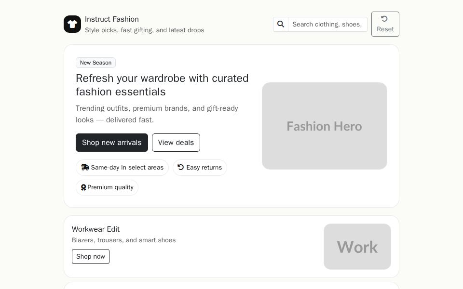Click the Reset circular arrow icon
Screen dimensions: 463x289
tap(385, 19)
